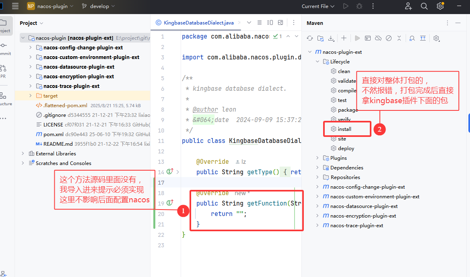Click the inspections checkmark widget

277,36
